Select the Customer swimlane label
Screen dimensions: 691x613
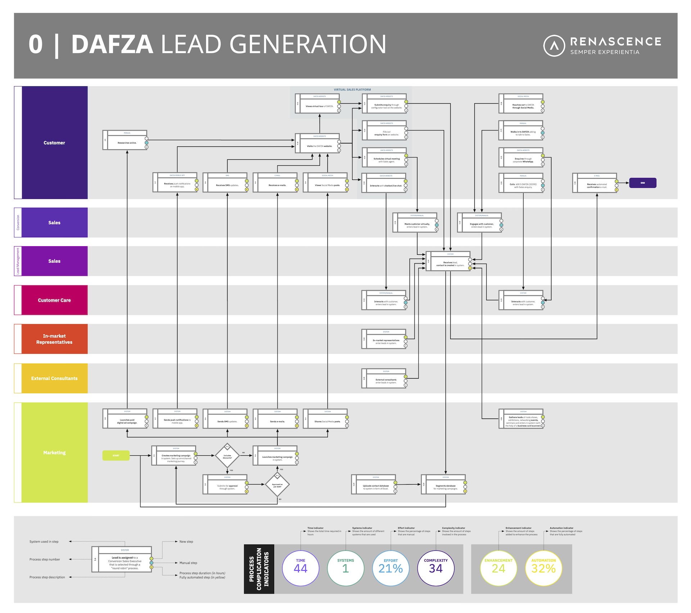pos(54,143)
